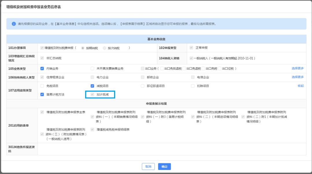The image size is (312, 174).
Task: Click the 取消 cancel button
Action: [x=148, y=167]
